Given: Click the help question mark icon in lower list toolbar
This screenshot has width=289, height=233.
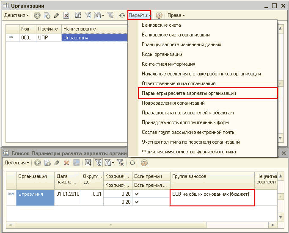Looking at the screenshot, I should click(x=144, y=163).
